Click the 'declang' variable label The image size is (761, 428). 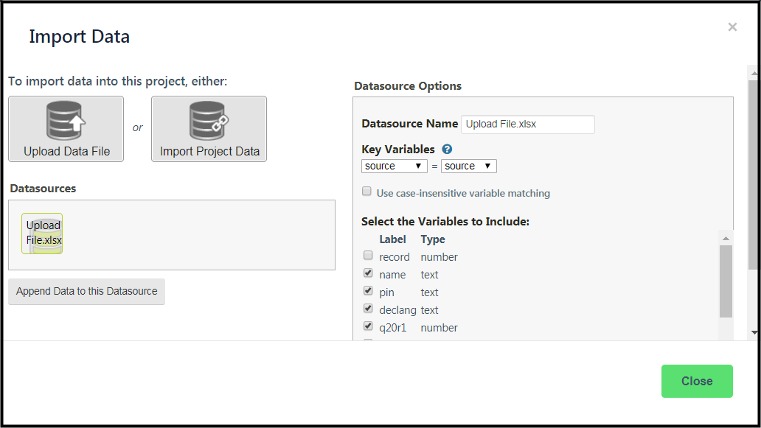point(397,310)
